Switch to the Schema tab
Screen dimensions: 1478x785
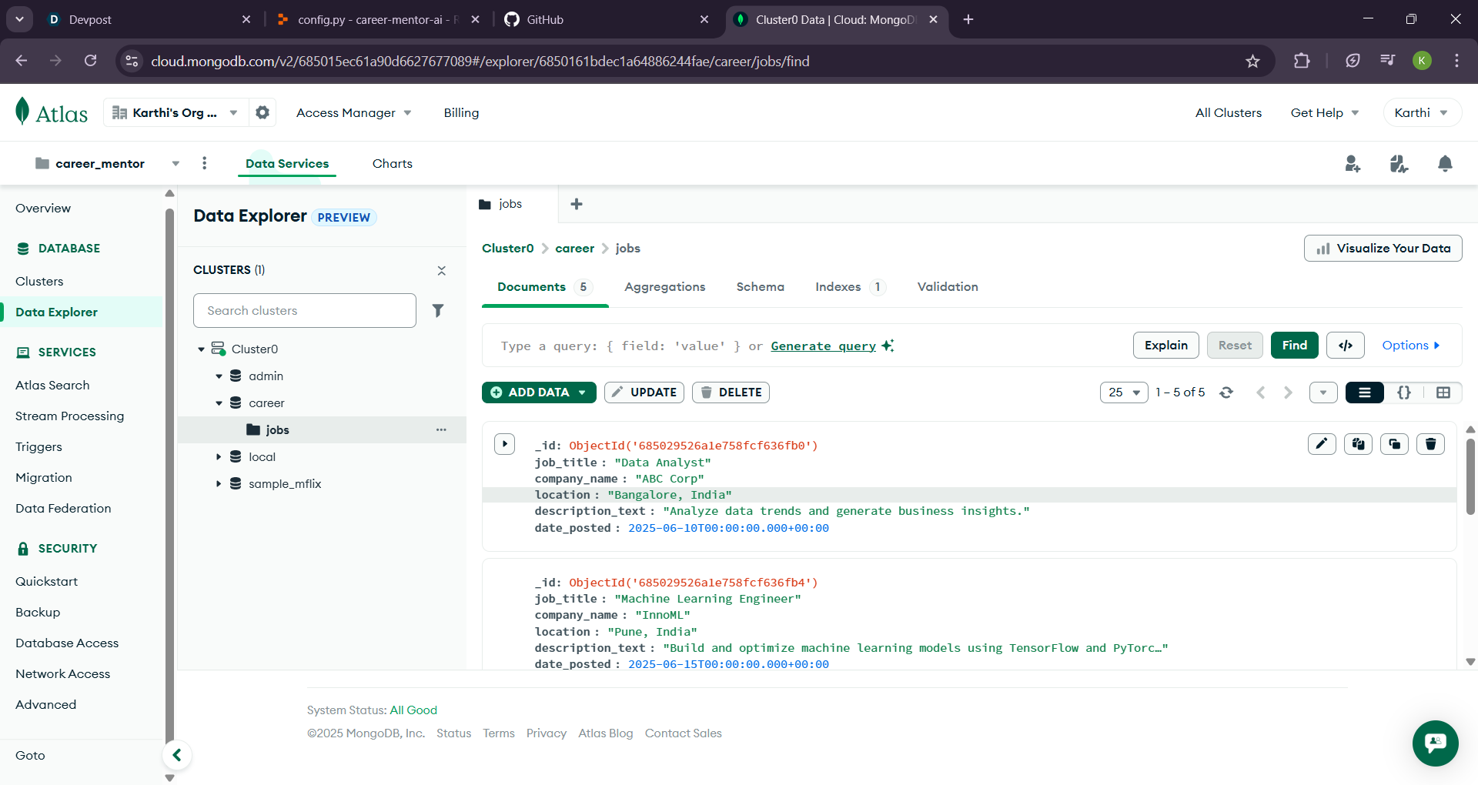tap(760, 286)
